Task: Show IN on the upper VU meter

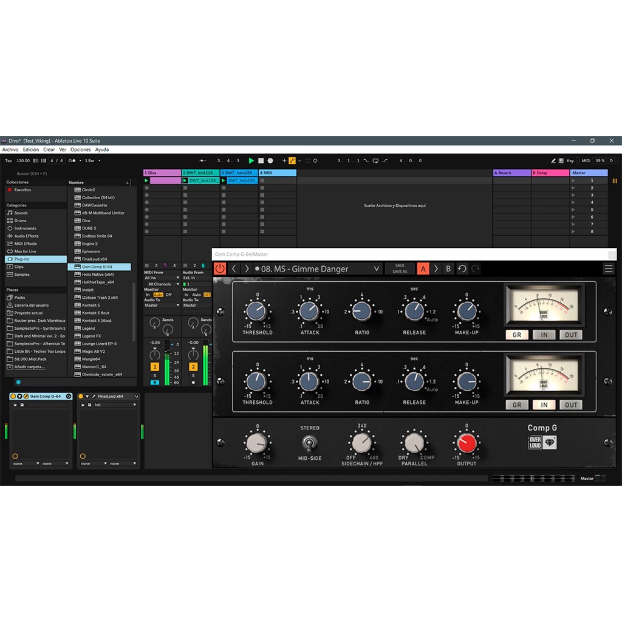Action: (x=544, y=335)
